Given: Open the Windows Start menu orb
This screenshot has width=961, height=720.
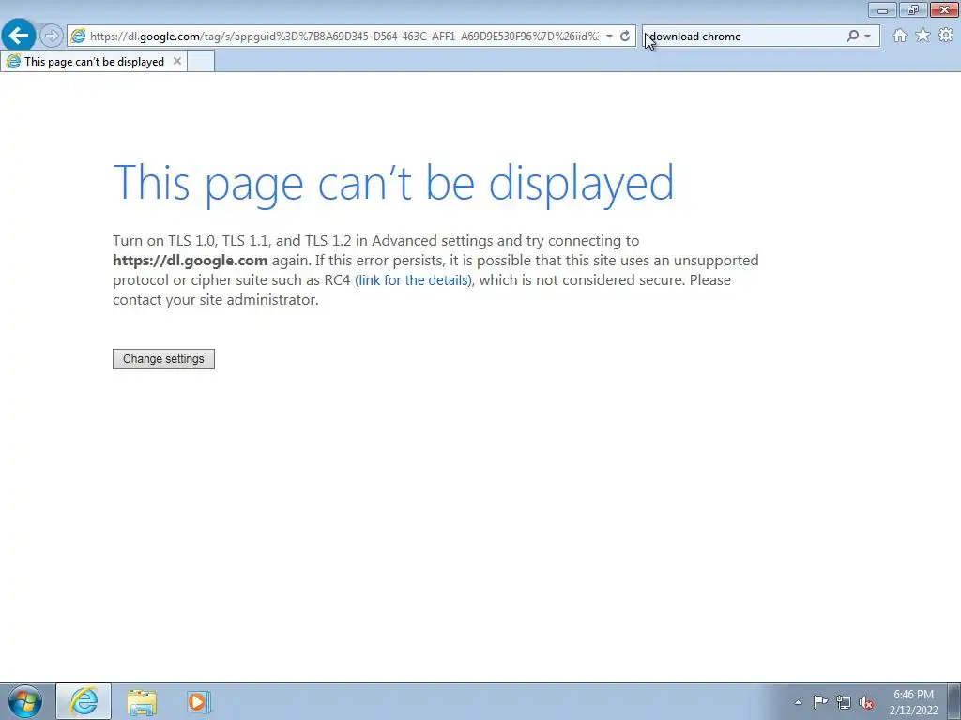Looking at the screenshot, I should [x=25, y=701].
